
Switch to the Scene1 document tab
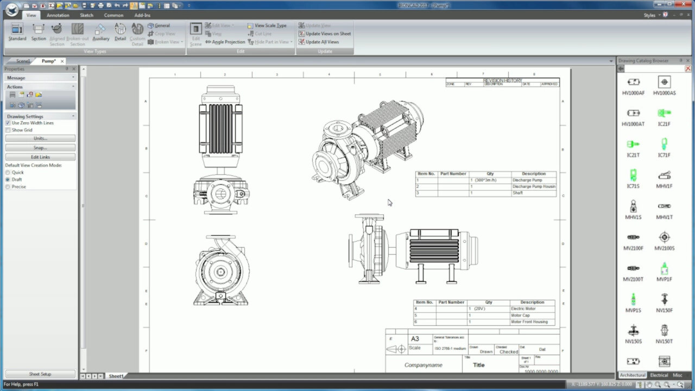coord(22,61)
